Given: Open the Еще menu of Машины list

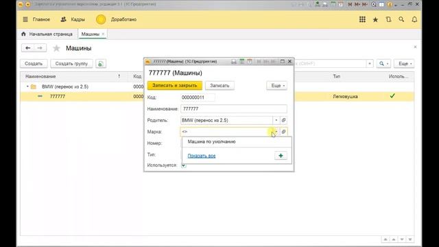Looking at the screenshot, I should click(404, 64).
